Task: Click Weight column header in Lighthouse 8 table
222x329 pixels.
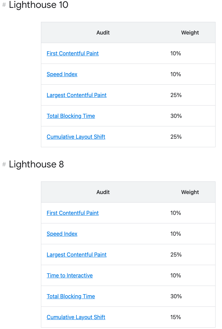Action: 190,192
